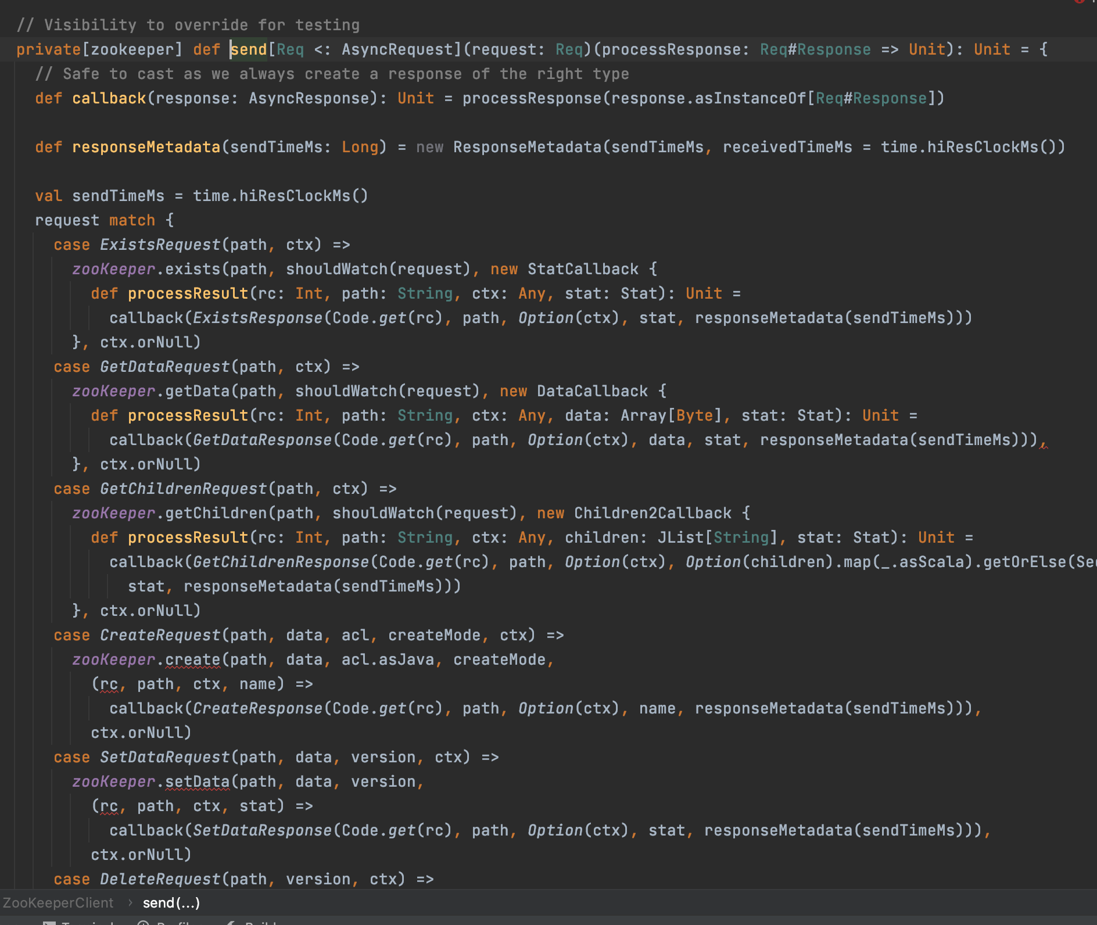This screenshot has width=1097, height=925.
Task: Click the 'responseMetadata' method definition name
Action: click(x=146, y=147)
